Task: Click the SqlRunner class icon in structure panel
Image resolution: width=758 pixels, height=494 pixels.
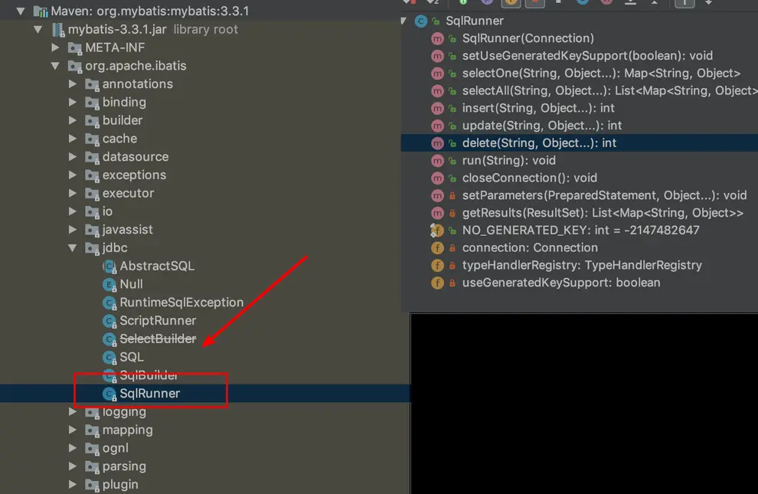Action: [421, 21]
